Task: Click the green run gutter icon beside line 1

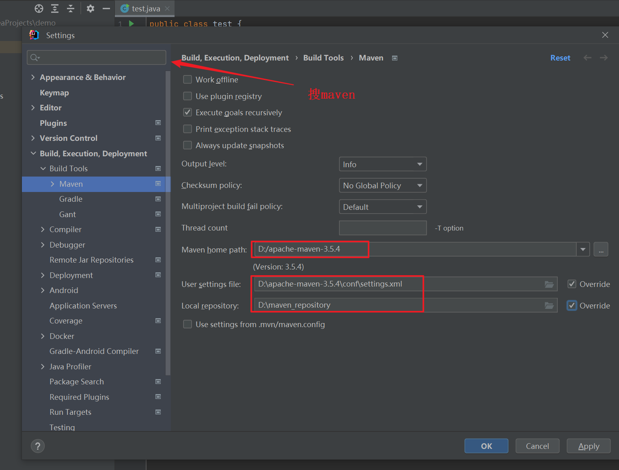Action: pyautogui.click(x=131, y=24)
